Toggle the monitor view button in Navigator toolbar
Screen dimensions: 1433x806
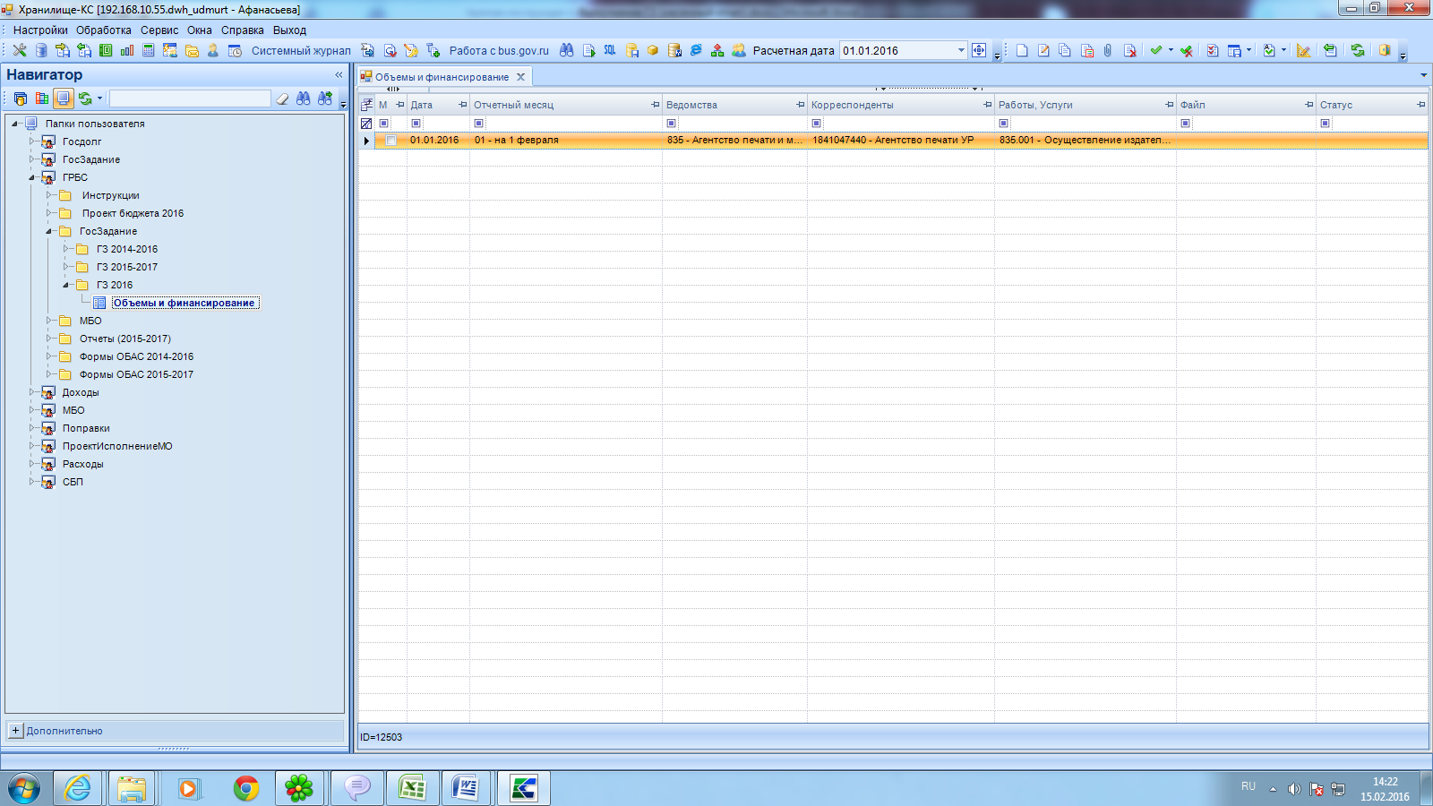[x=63, y=99]
